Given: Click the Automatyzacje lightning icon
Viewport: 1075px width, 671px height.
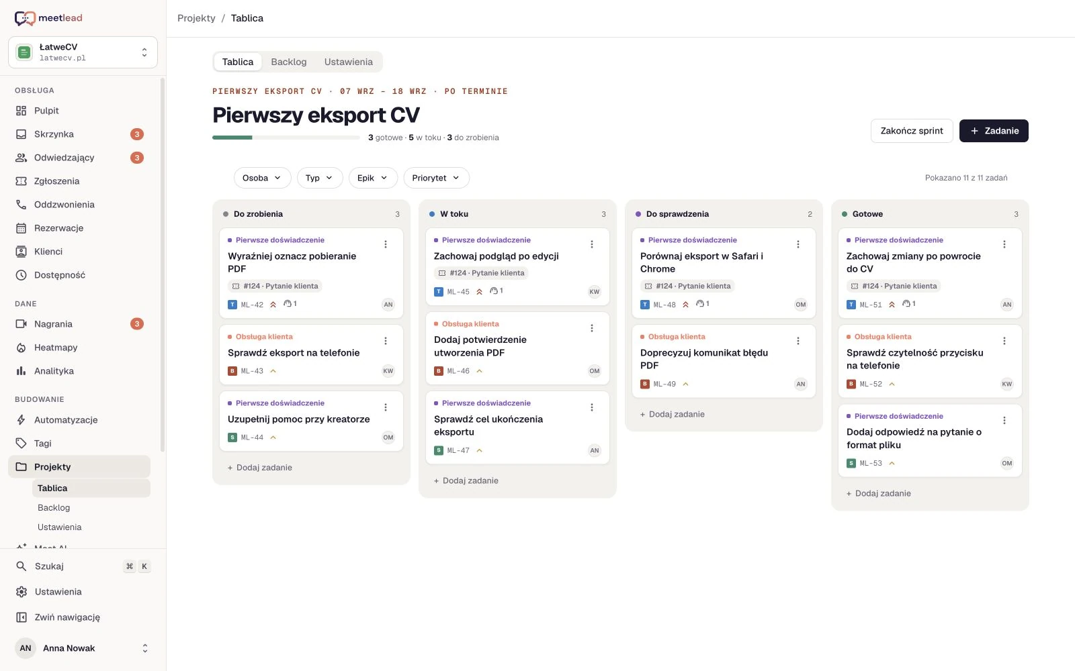Looking at the screenshot, I should coord(21,420).
